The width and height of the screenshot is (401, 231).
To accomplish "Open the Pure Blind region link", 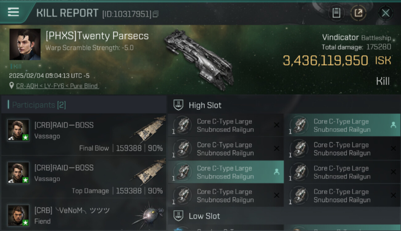I will 84,86.
